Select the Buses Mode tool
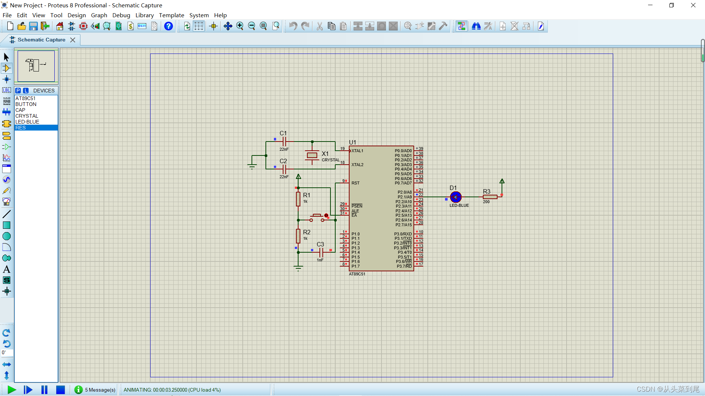The width and height of the screenshot is (705, 396). 6,112
